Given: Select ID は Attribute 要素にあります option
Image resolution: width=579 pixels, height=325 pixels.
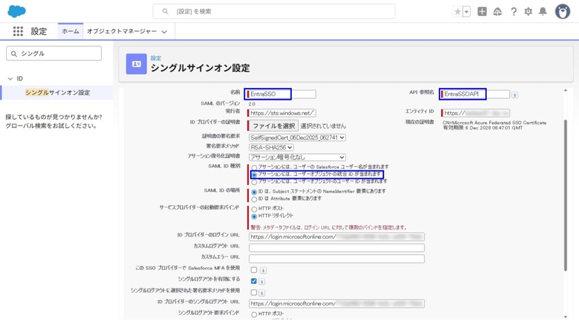Looking at the screenshot, I should (x=254, y=199).
